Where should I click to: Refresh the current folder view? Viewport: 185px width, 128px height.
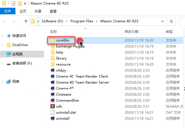172,21
